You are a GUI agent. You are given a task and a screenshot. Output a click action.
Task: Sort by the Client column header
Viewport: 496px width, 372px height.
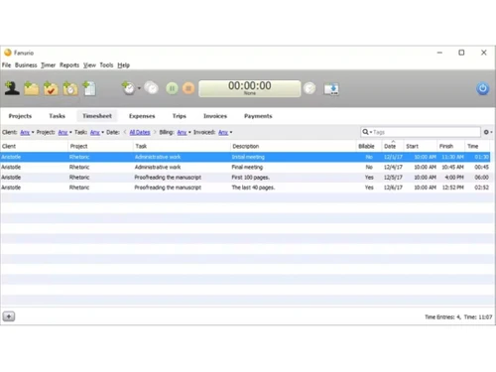[x=34, y=146]
